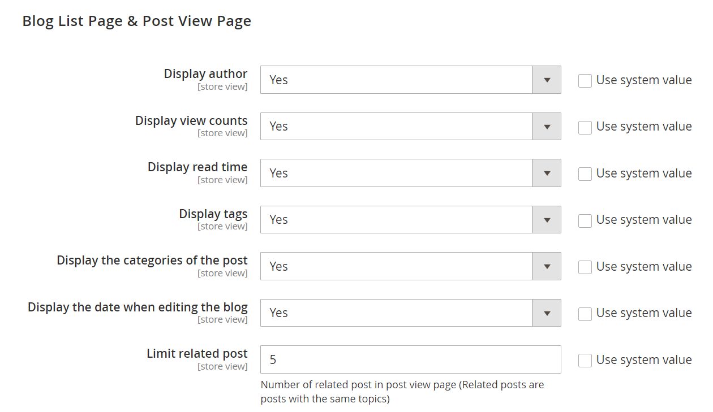The image size is (713, 412).
Task: Open the Display author dropdown
Action: click(410, 80)
